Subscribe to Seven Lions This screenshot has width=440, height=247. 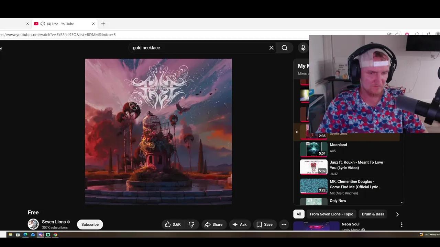[x=90, y=224]
